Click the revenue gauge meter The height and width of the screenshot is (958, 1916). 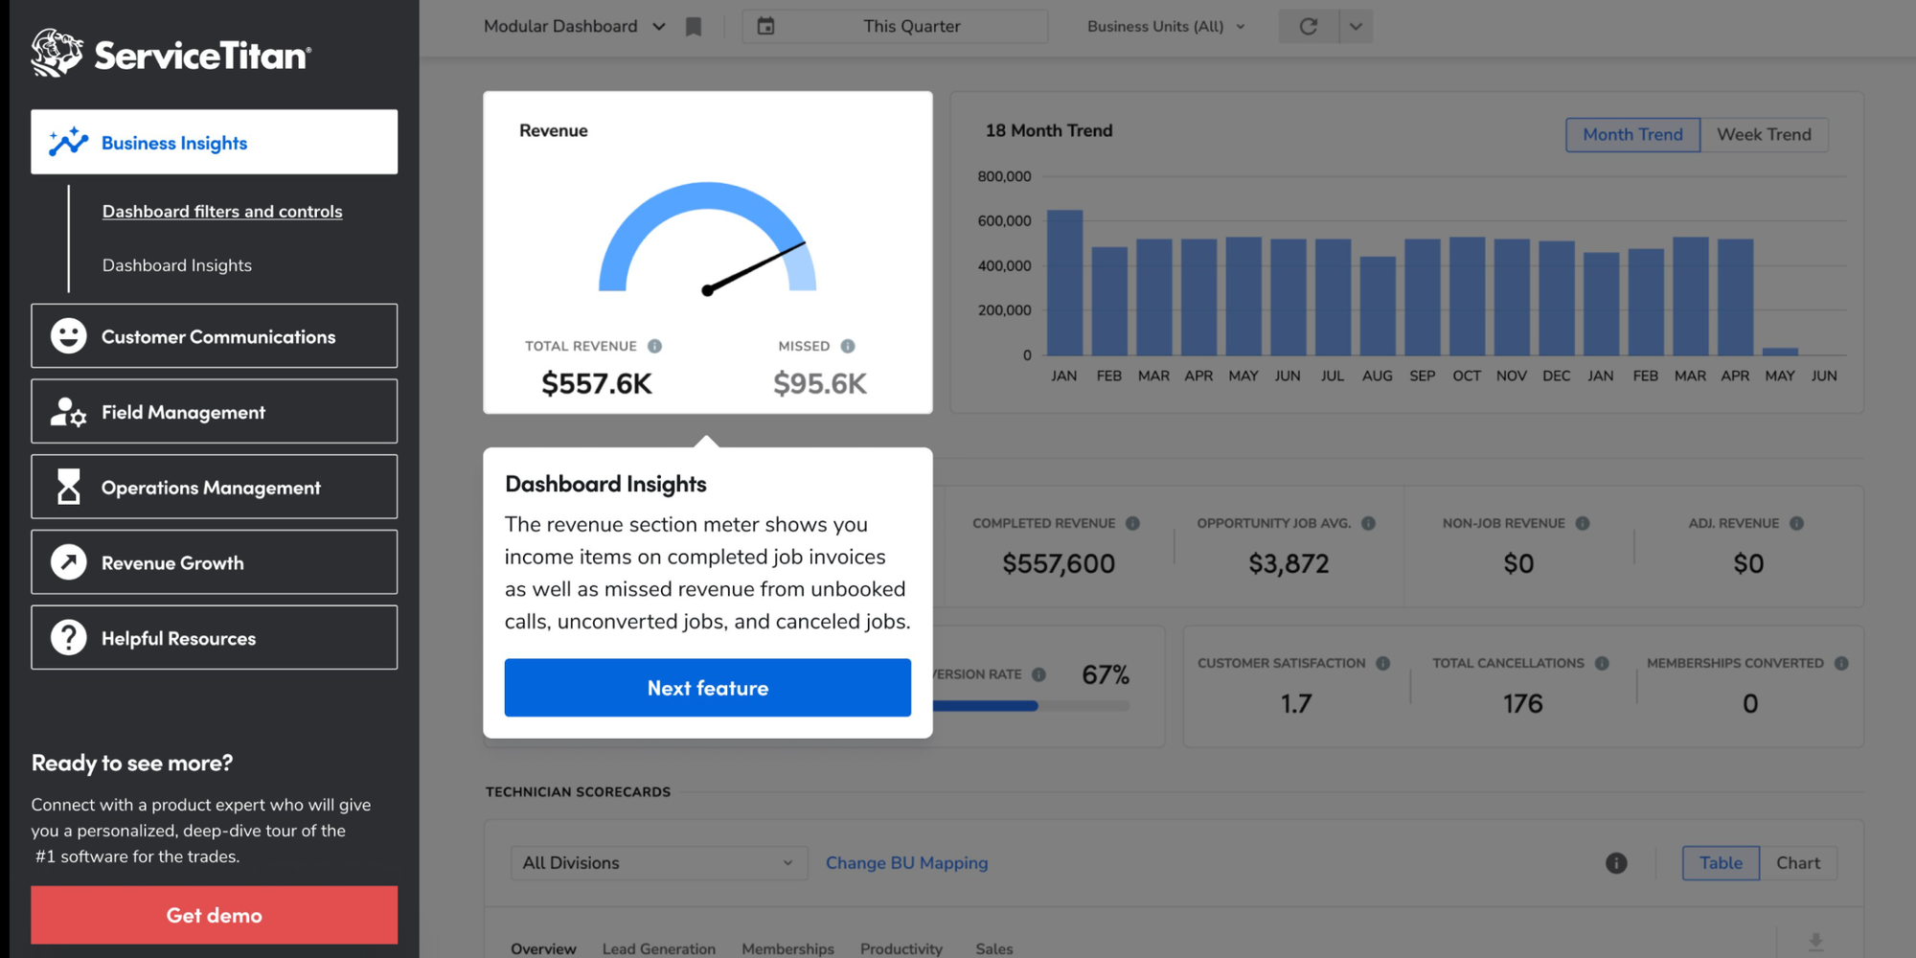click(708, 238)
